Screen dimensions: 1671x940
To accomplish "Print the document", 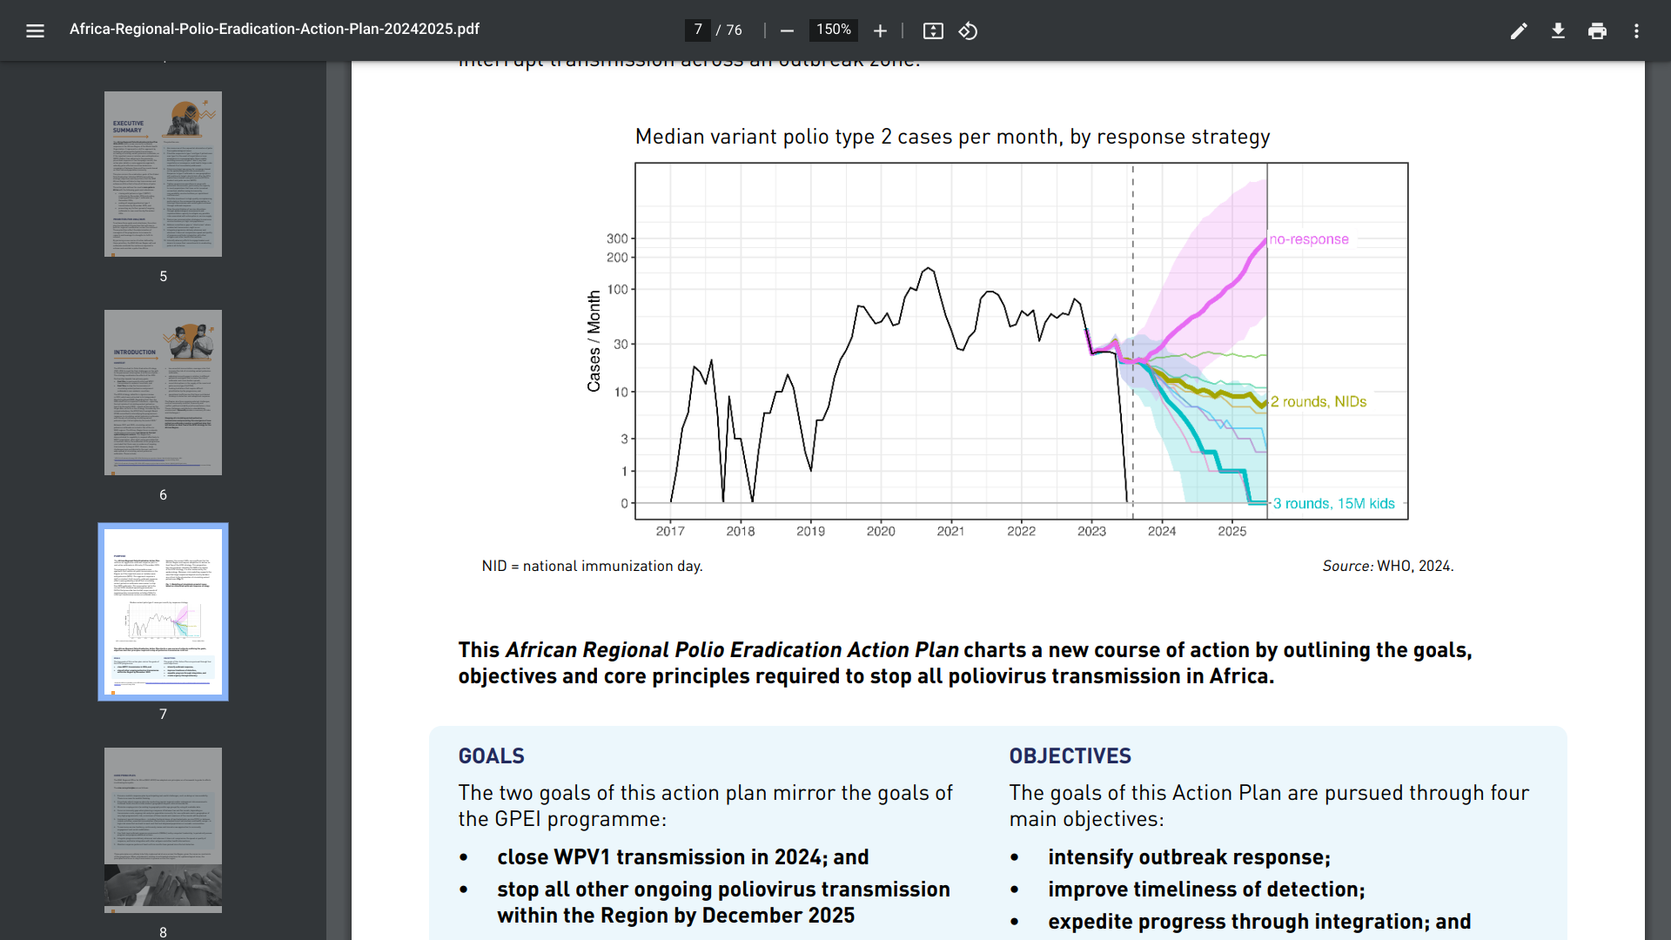I will click(1597, 31).
